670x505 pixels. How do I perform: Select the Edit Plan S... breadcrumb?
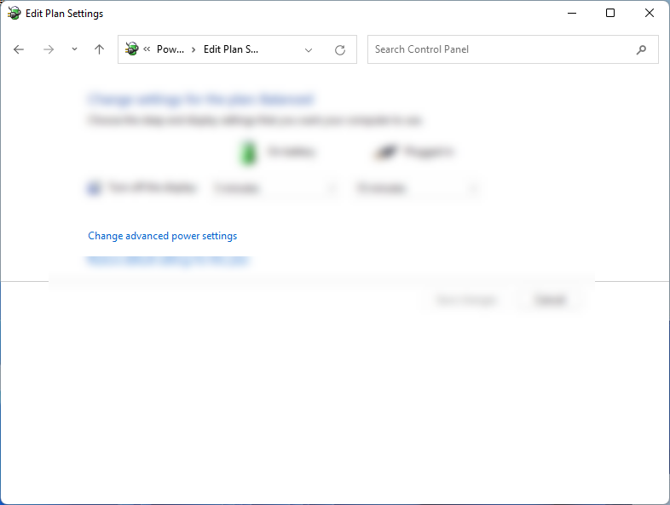pyautogui.click(x=231, y=49)
